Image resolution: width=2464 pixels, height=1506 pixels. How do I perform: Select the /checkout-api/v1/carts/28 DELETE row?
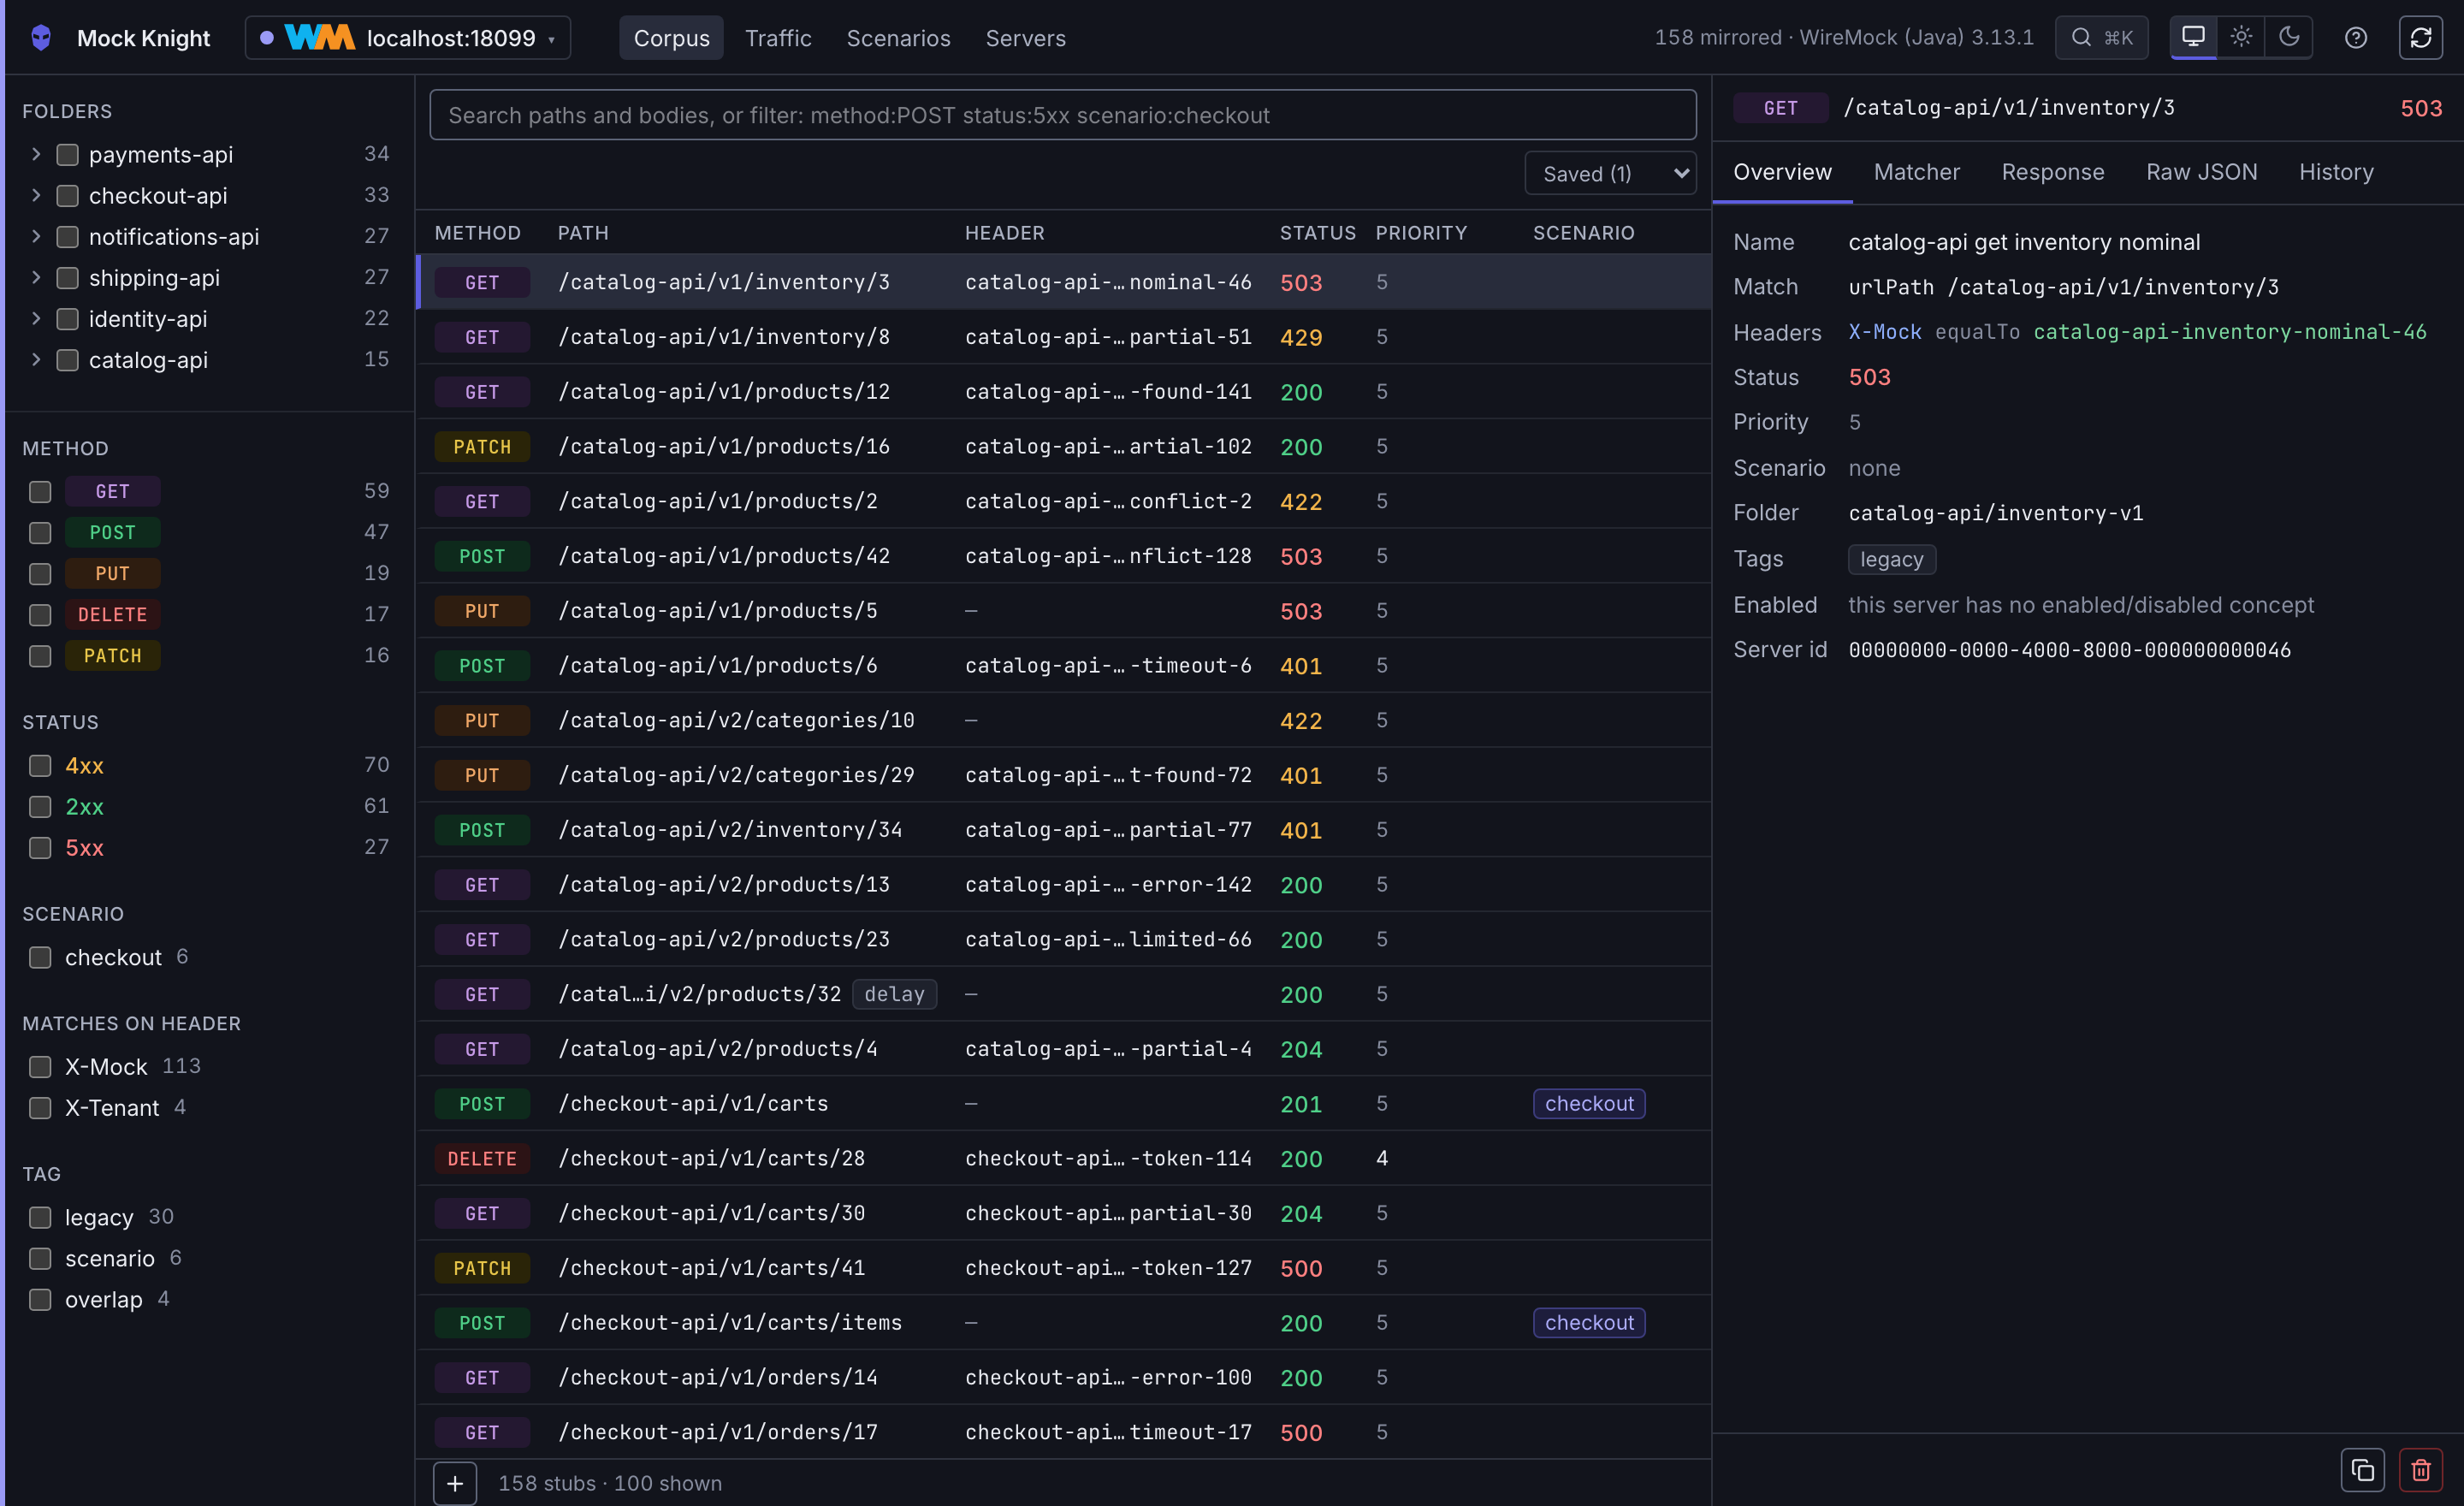point(1063,1159)
